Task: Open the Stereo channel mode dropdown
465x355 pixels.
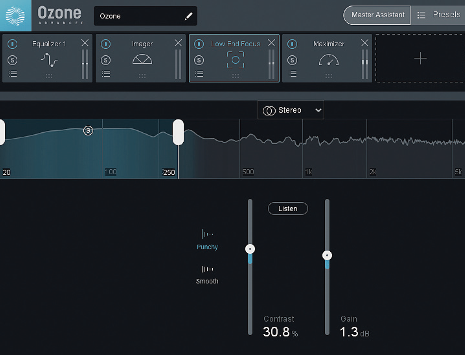Action: click(291, 110)
